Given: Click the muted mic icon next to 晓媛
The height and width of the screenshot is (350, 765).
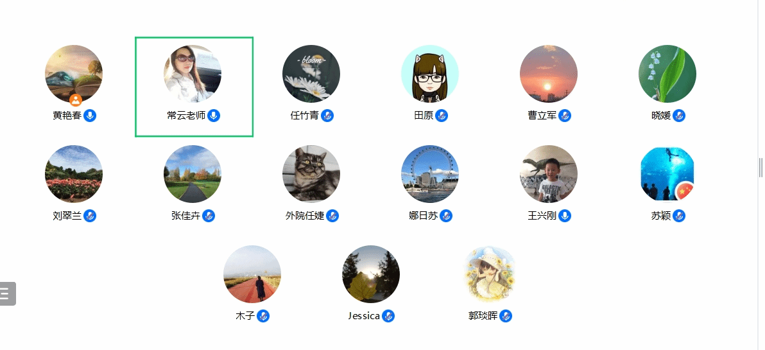Looking at the screenshot, I should [x=679, y=116].
